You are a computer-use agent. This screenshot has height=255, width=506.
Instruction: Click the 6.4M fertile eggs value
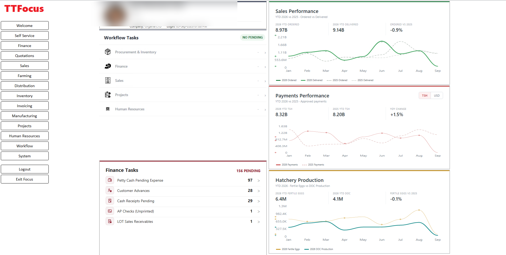tap(281, 199)
